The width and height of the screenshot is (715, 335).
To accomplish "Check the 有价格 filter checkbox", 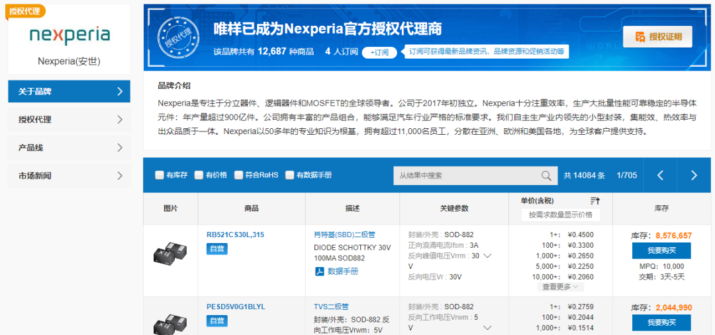I will pos(199,175).
